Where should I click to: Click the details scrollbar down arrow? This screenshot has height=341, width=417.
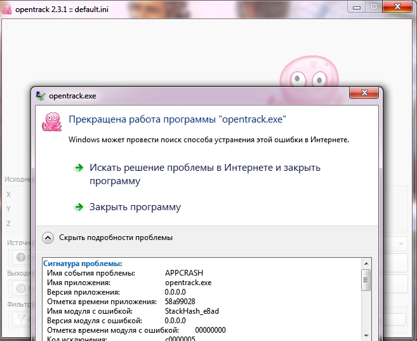coord(366,336)
